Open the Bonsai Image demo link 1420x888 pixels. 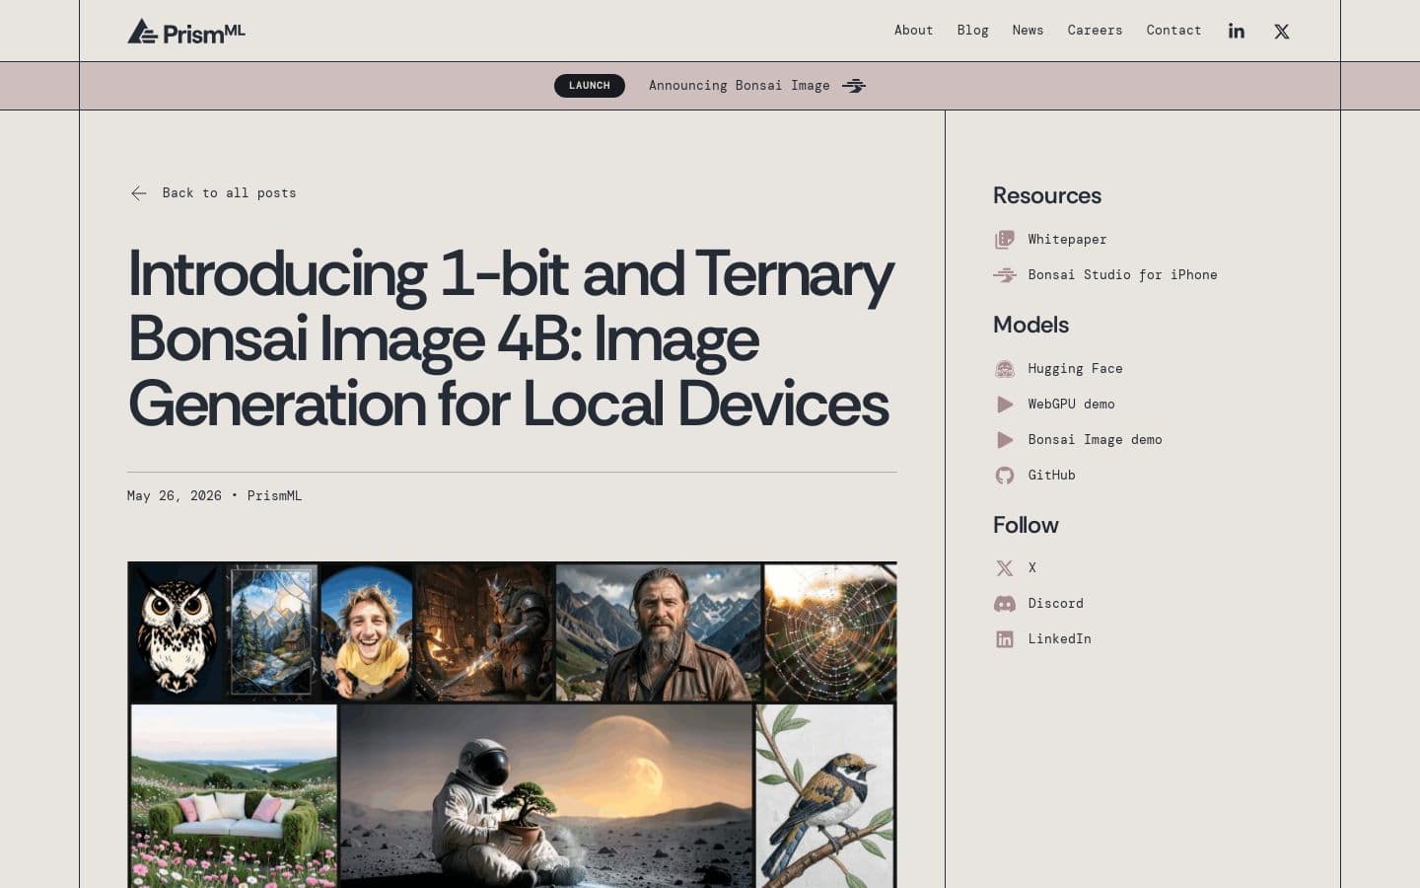(x=1095, y=440)
